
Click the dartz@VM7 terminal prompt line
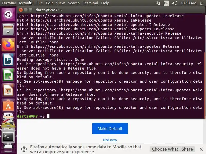click(33, 116)
